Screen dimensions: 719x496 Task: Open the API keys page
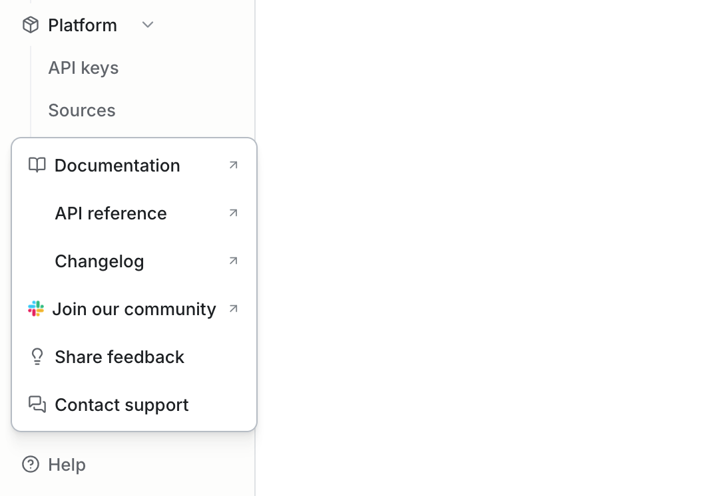[83, 67]
